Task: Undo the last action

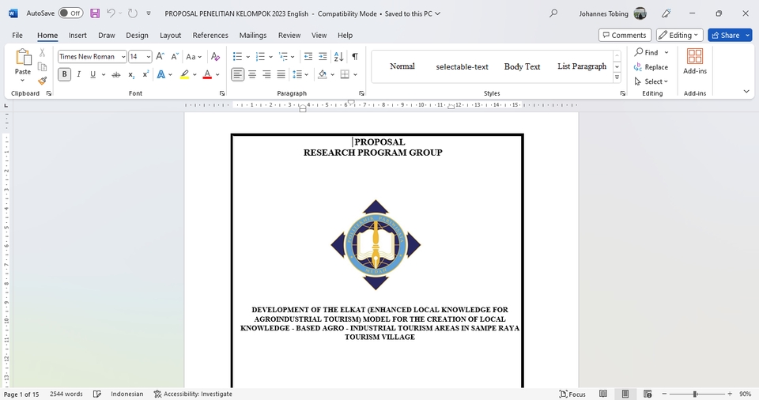Action: (x=111, y=13)
